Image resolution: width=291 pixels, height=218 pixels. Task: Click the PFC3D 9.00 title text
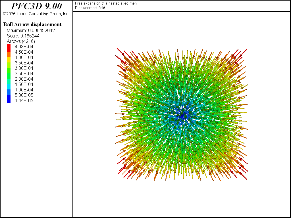[36, 6]
